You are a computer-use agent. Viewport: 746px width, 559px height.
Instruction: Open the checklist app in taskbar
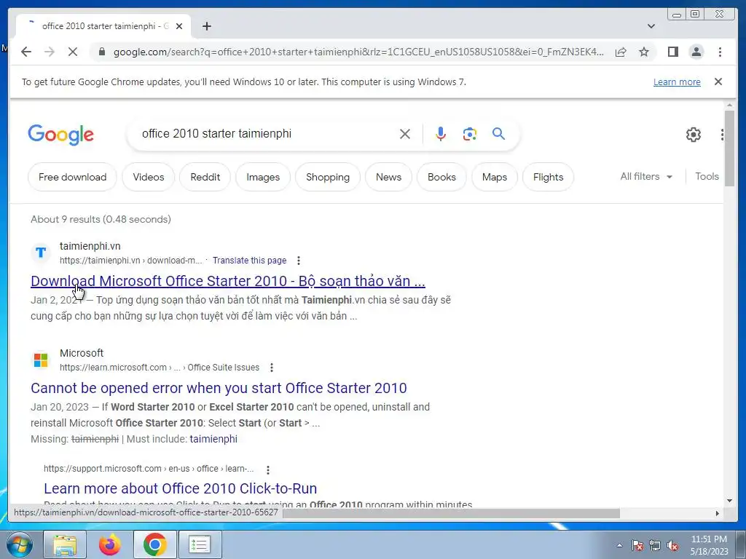click(x=200, y=544)
